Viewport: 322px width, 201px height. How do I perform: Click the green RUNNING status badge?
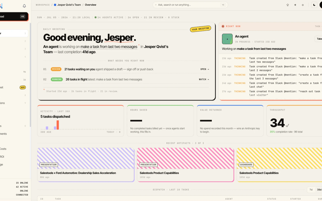(57, 80)
